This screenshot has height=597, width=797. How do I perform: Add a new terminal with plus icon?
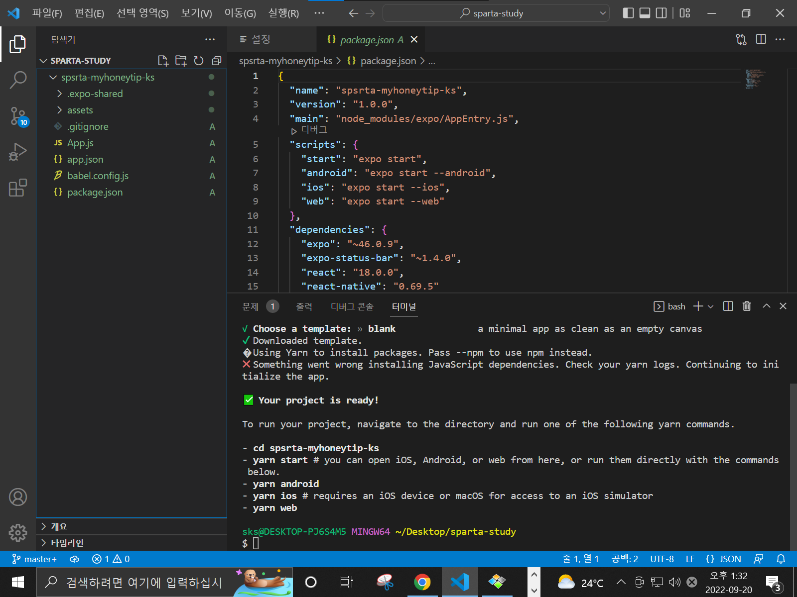698,306
